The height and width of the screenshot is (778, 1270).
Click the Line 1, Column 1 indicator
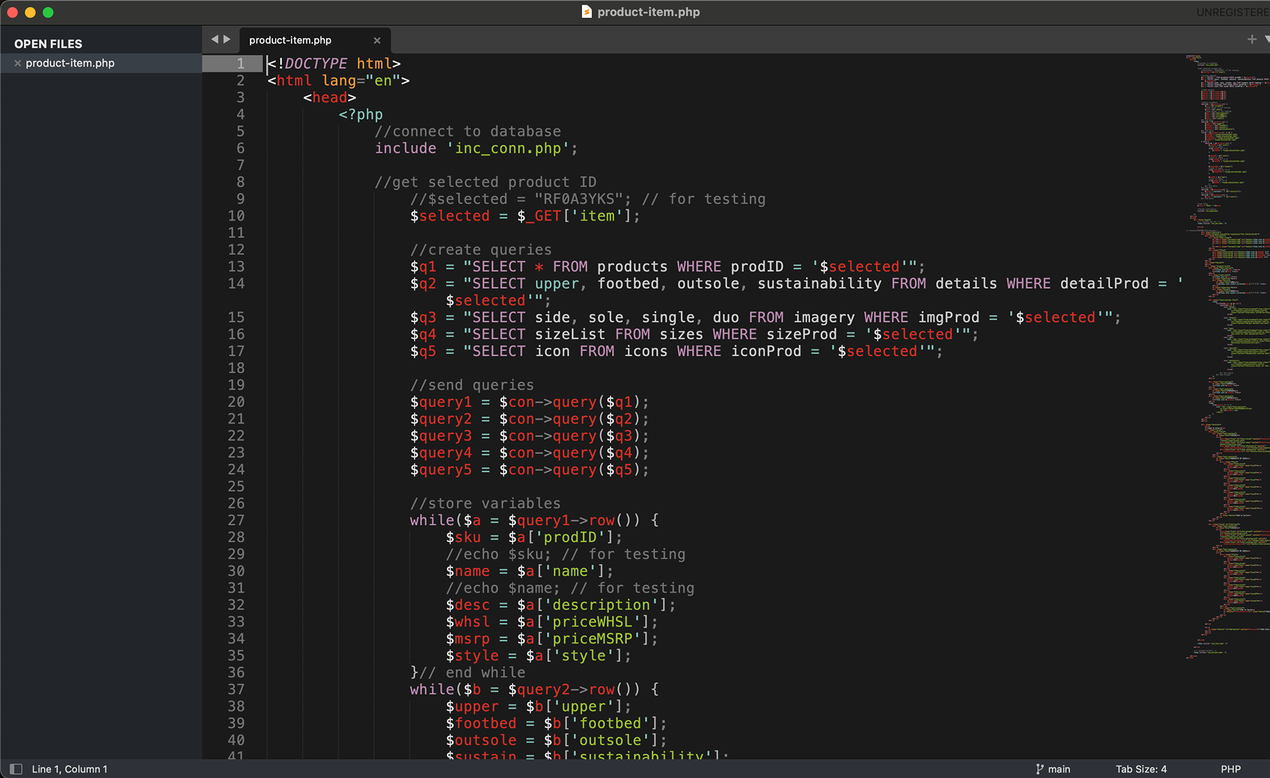[x=69, y=769]
